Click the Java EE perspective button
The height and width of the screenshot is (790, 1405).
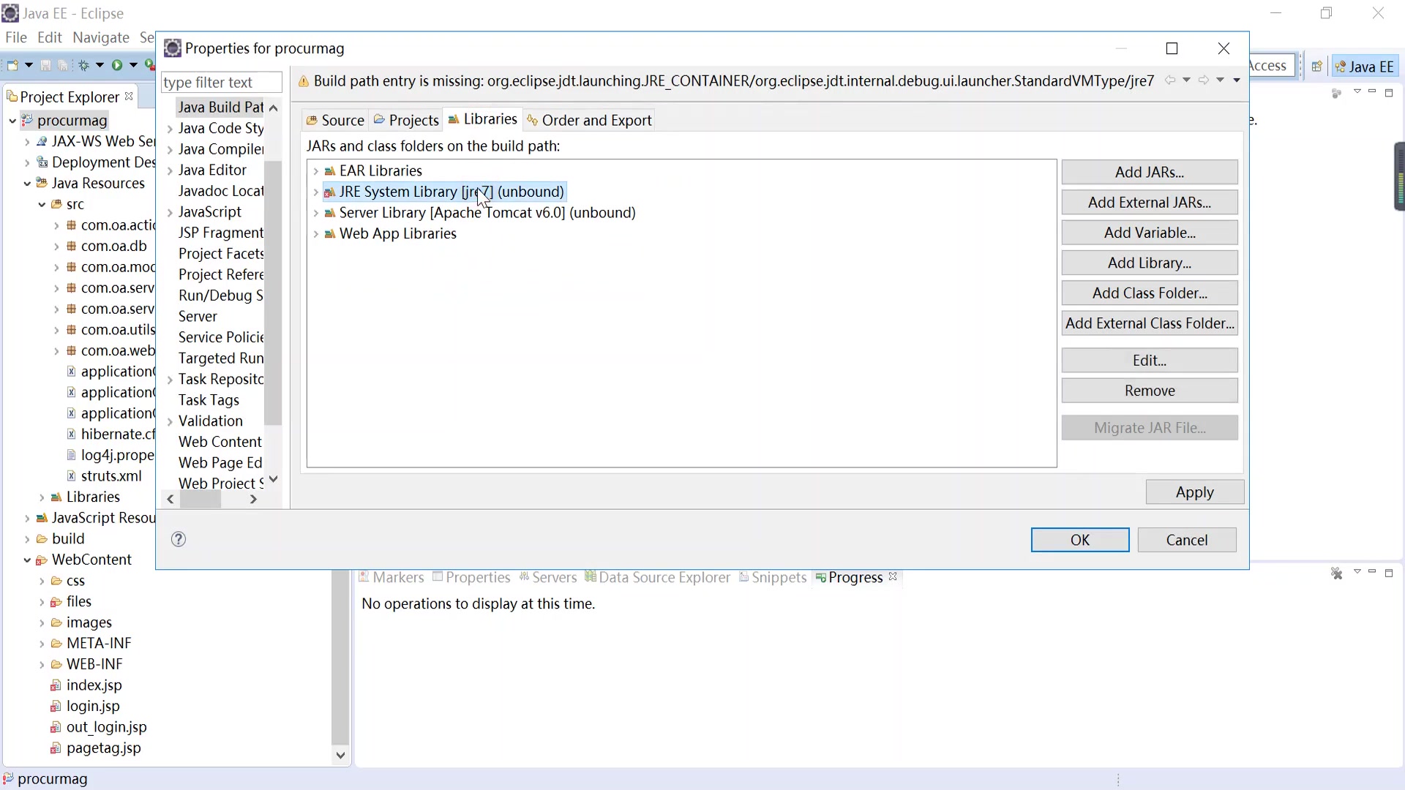pos(1365,67)
